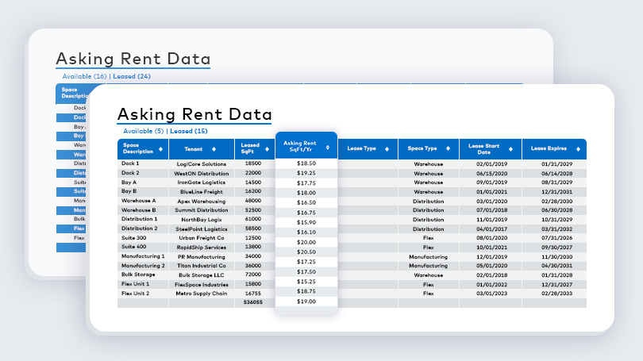This screenshot has width=643, height=361.
Task: Click the Flex Unit 1 space description
Action: pos(135,284)
